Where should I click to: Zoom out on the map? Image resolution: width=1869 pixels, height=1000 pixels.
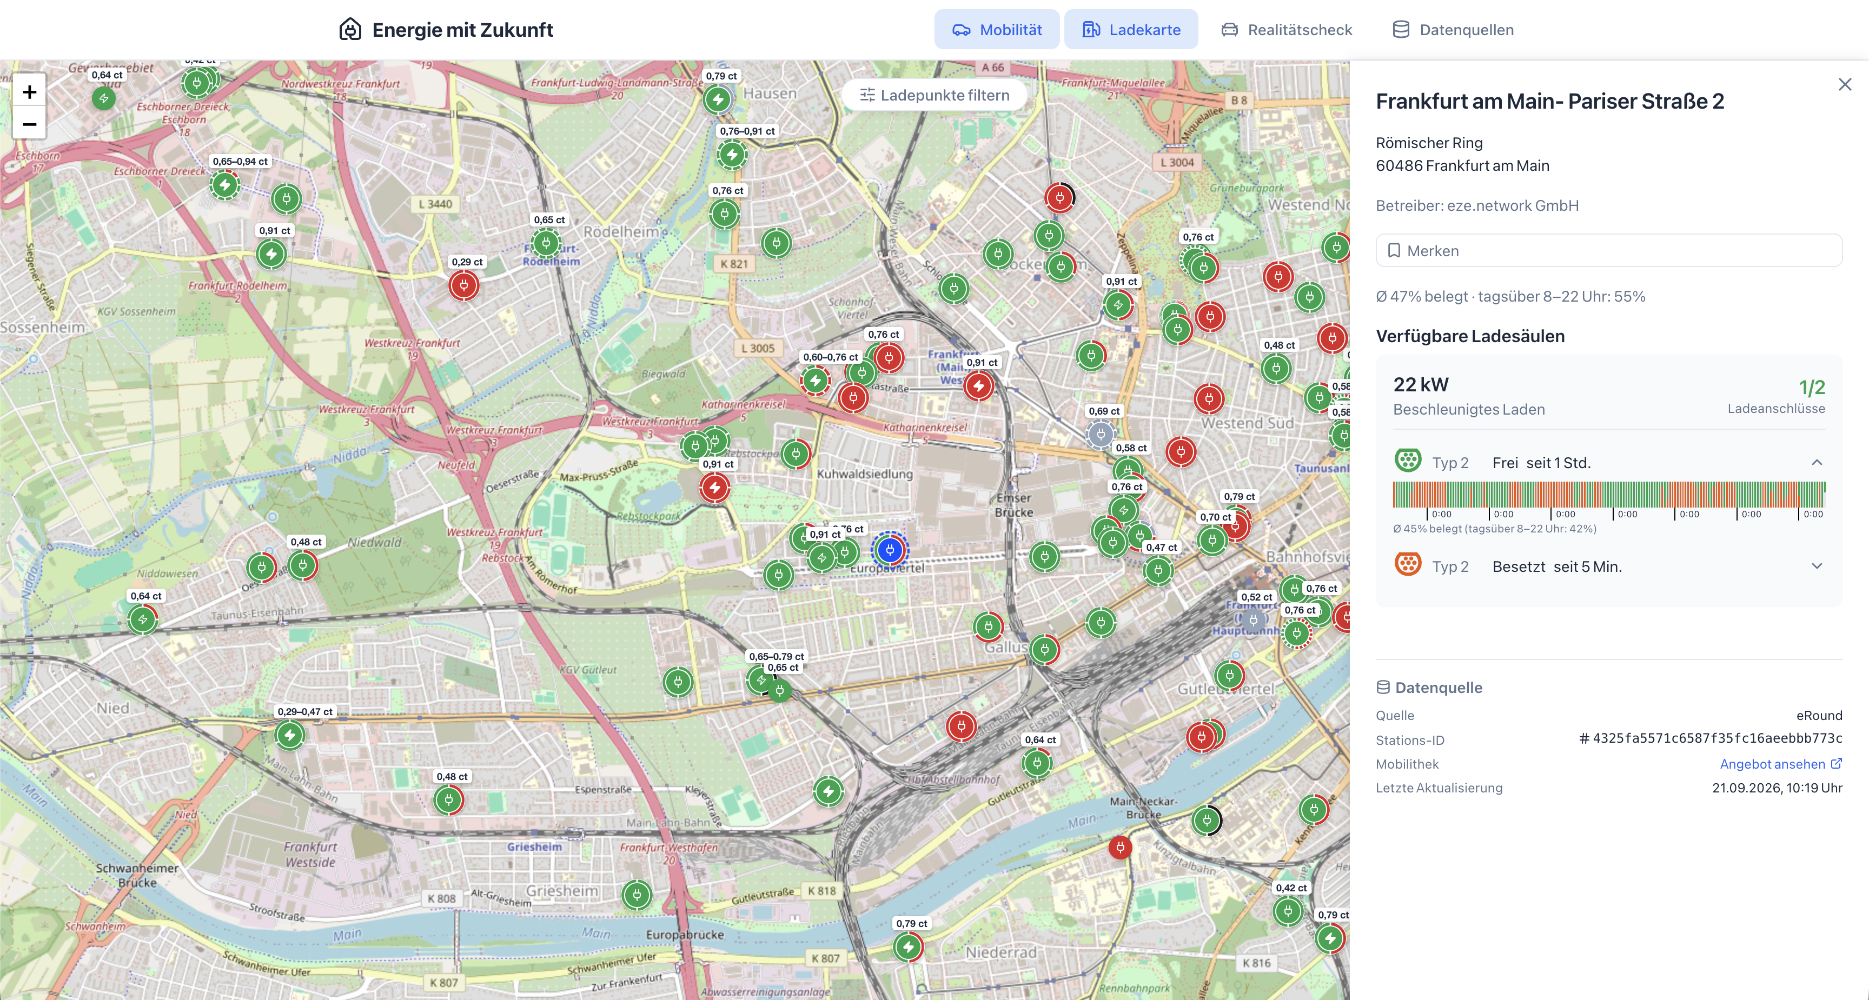(29, 123)
